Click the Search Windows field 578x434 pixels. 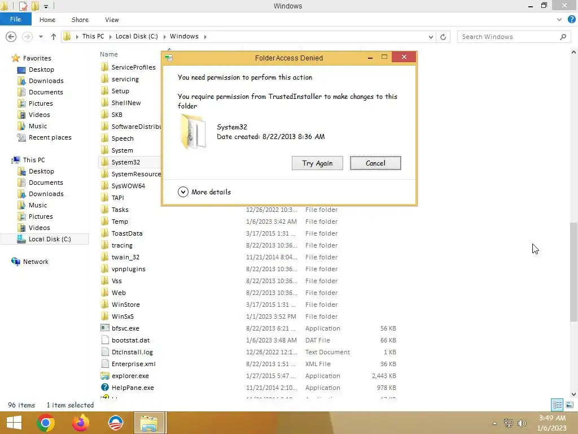point(515,37)
